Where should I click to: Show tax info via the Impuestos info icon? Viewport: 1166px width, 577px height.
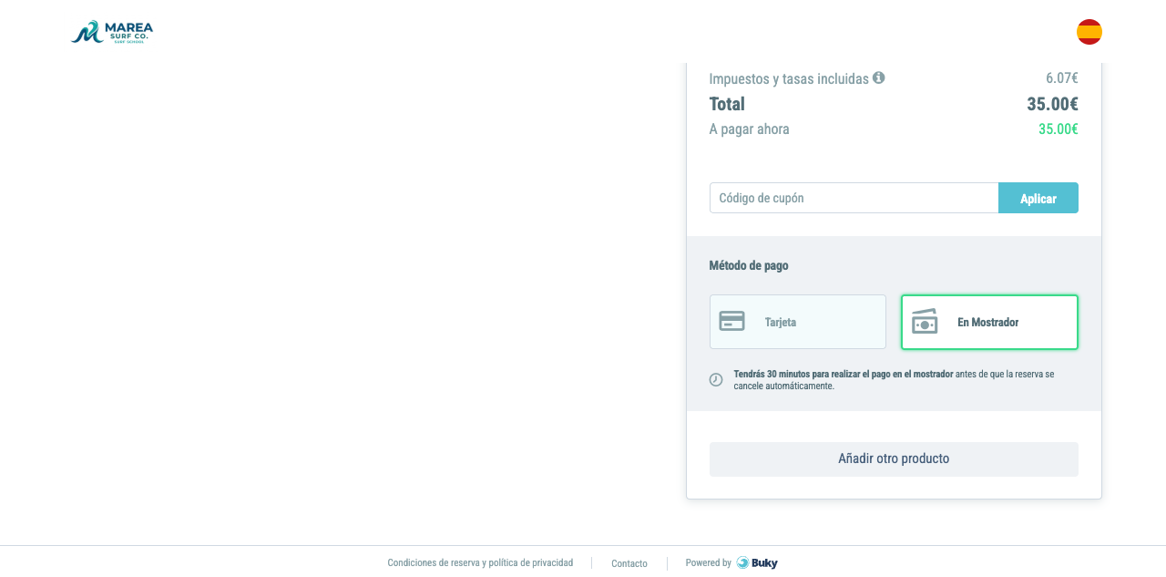(879, 77)
